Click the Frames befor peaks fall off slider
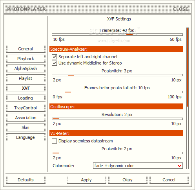This screenshot has width=195, height=190. tap(117, 92)
